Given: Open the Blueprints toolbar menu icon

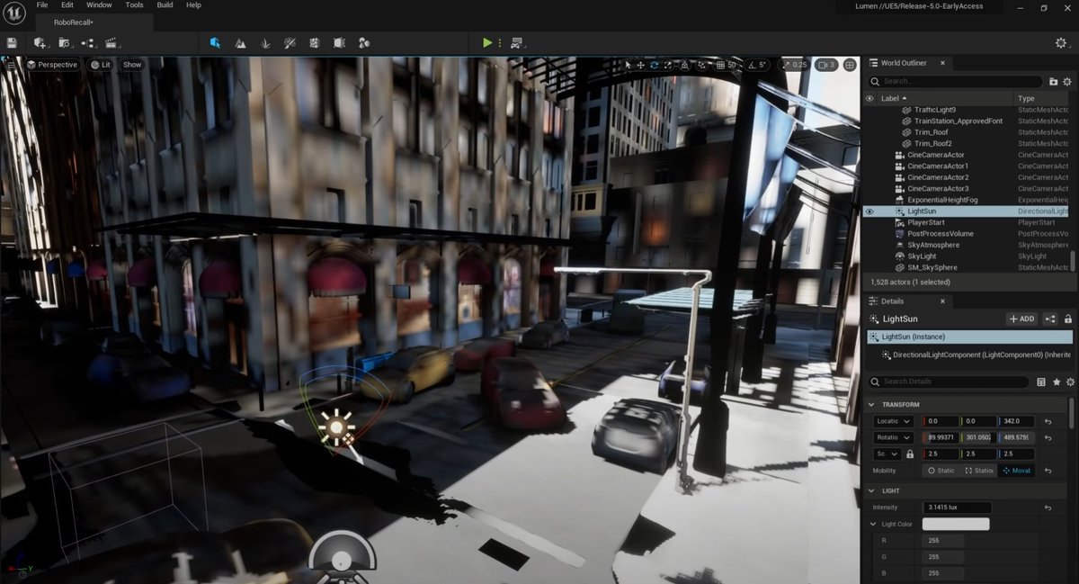Looking at the screenshot, I should click(x=88, y=42).
